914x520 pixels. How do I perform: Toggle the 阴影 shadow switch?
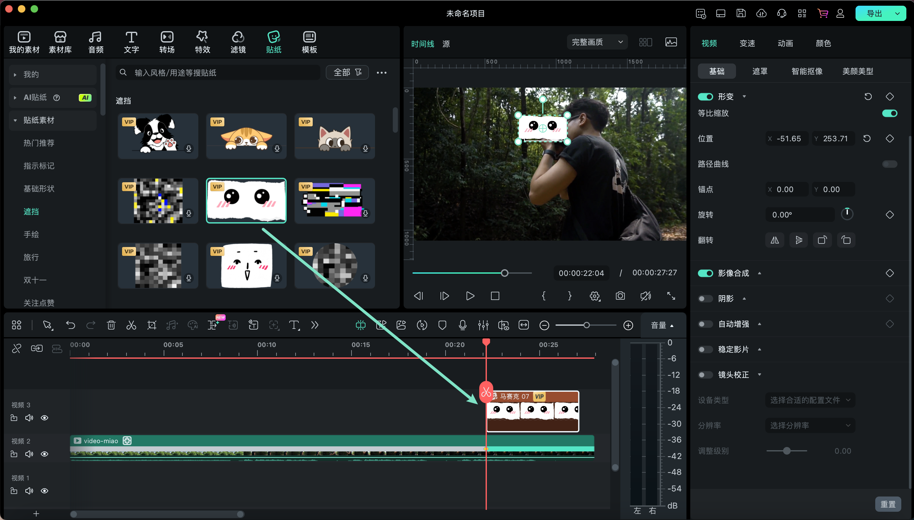coord(705,298)
